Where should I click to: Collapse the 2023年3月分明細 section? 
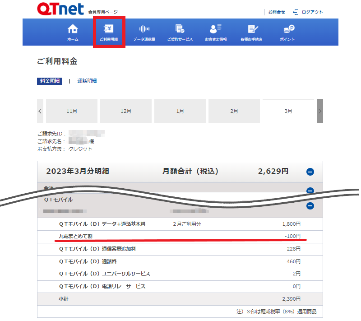pyautogui.click(x=310, y=172)
